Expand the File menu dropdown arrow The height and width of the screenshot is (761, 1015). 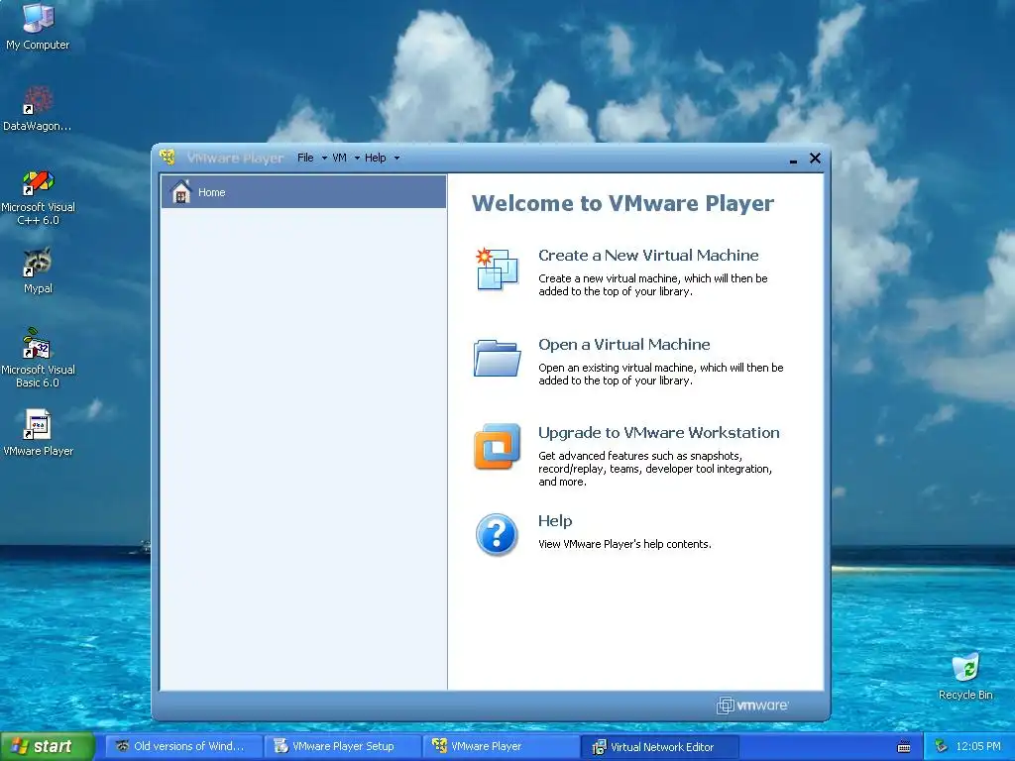(324, 159)
